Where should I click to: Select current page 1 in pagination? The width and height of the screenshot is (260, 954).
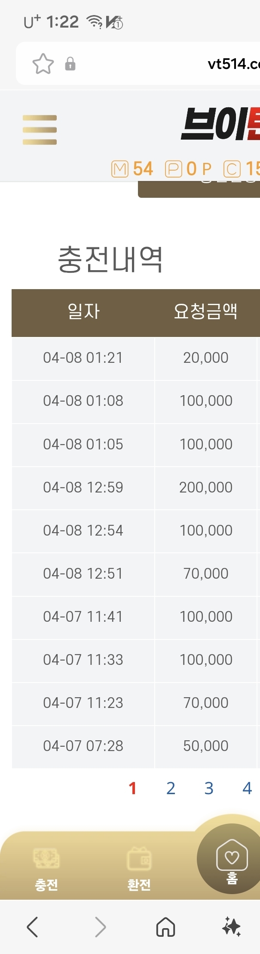tap(132, 788)
